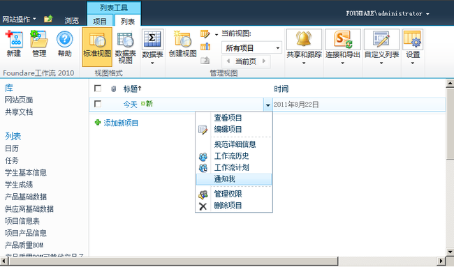Expand the 数据表 dropdown arrow
Screen dimensions: 454x267
tap(152, 63)
